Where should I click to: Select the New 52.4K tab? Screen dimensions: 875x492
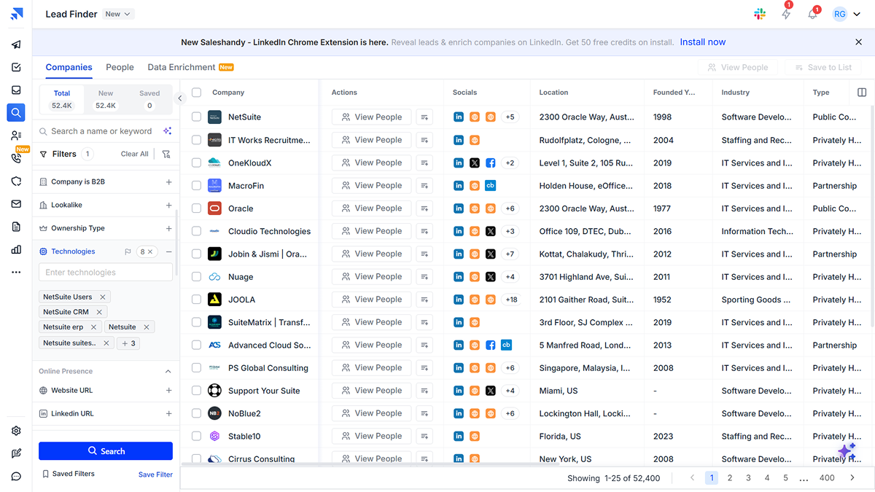coord(106,99)
